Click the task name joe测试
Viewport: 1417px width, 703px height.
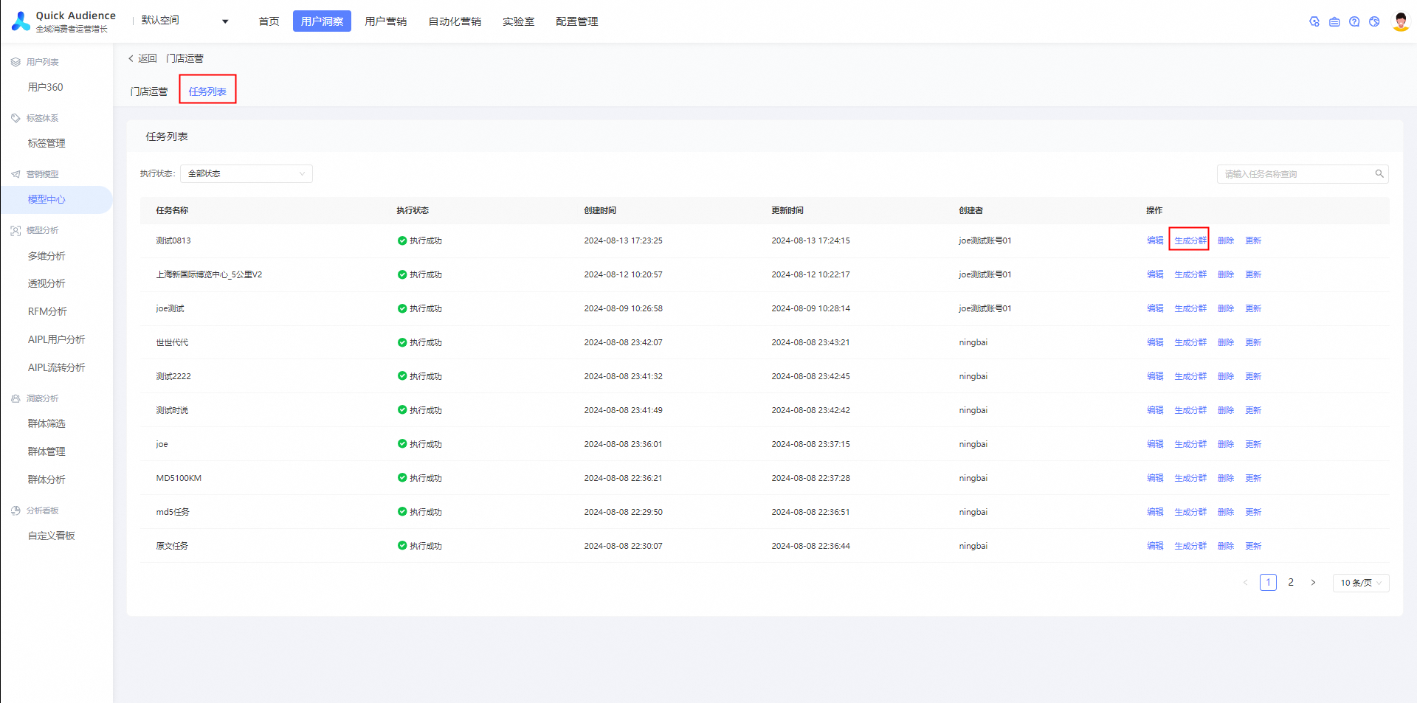coord(170,308)
